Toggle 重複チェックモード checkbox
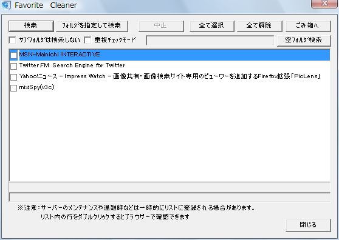 pyautogui.click(x=87, y=40)
